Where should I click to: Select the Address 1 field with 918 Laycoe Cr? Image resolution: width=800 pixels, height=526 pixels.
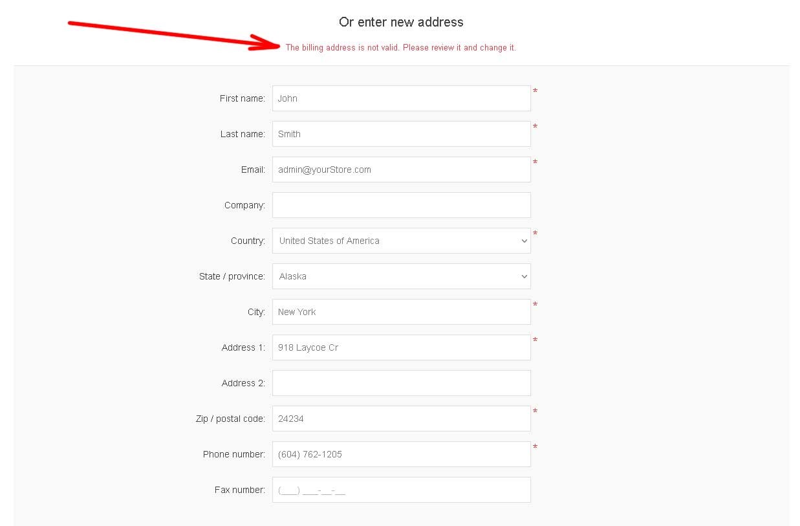tap(401, 347)
